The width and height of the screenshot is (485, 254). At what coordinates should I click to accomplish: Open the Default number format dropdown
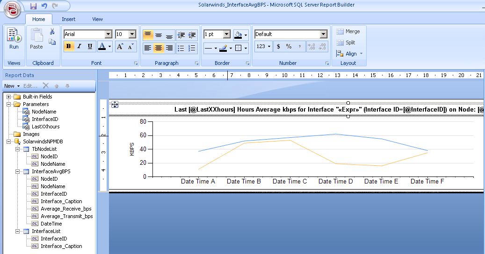[324, 34]
